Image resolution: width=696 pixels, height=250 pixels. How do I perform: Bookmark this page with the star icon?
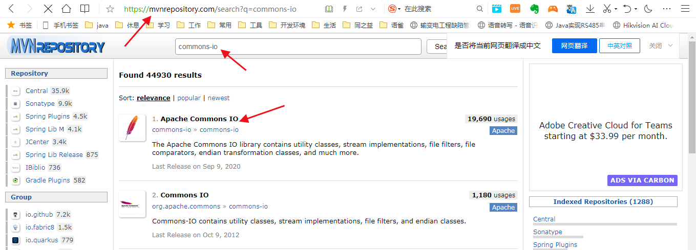(110, 9)
